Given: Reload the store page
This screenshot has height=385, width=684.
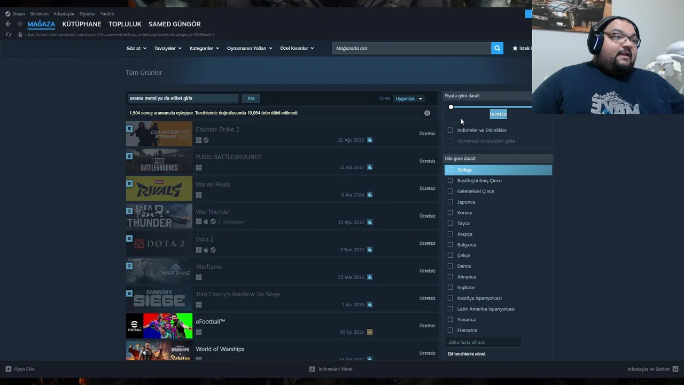Looking at the screenshot, I should pyautogui.click(x=8, y=35).
